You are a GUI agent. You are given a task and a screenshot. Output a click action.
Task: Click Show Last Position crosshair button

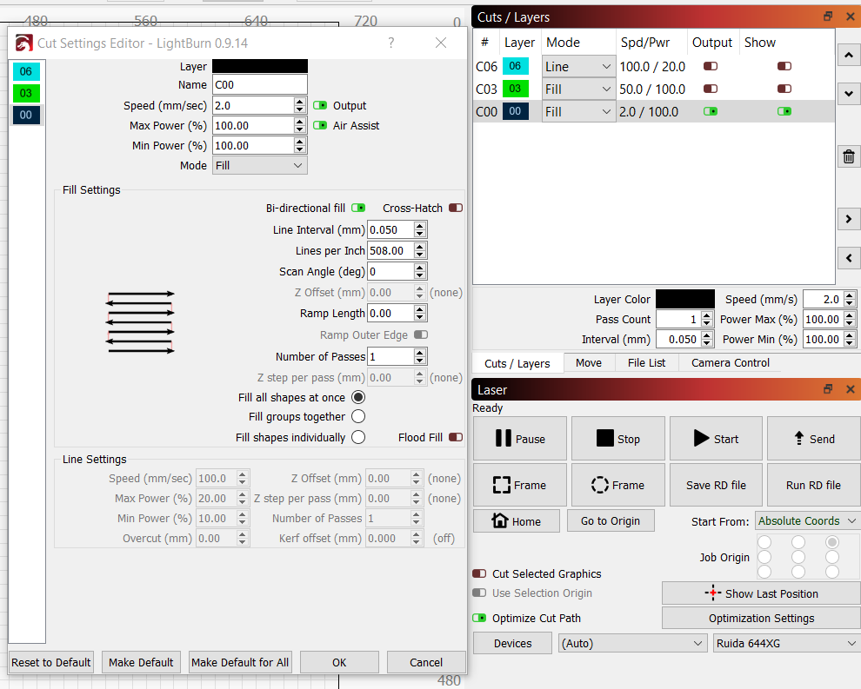coord(761,593)
